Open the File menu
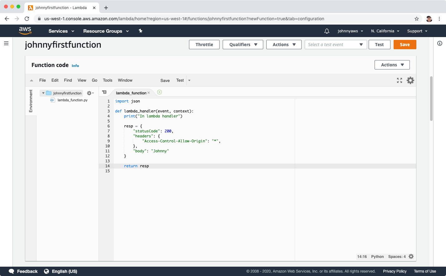Image resolution: width=446 pixels, height=276 pixels. tap(42, 80)
